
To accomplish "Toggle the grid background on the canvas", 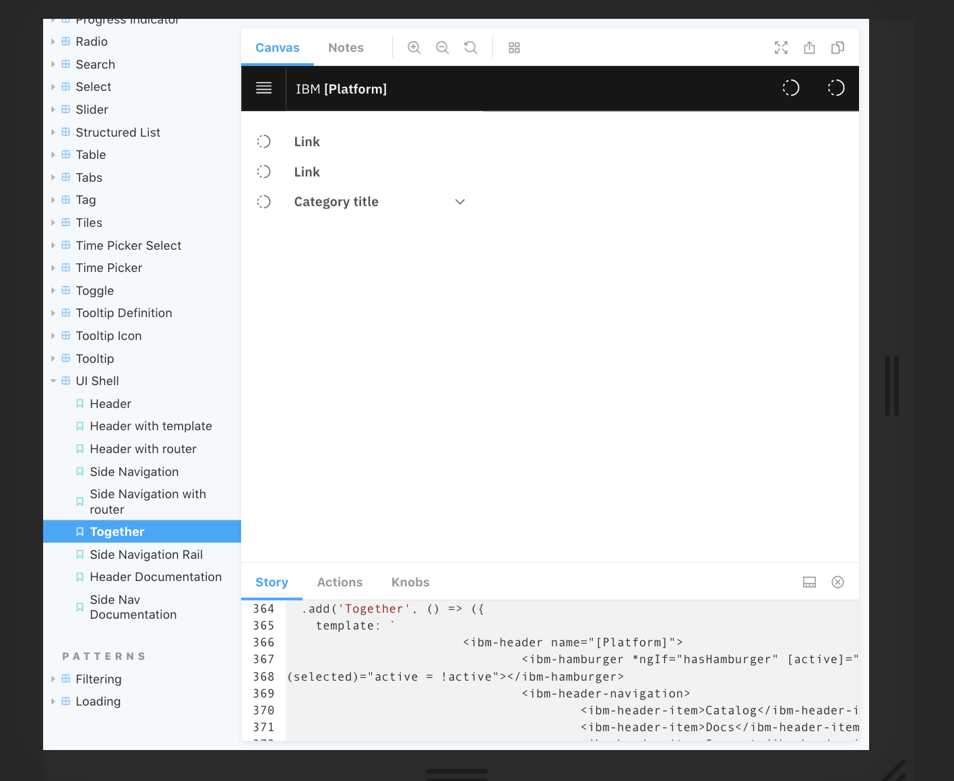I will 514,47.
